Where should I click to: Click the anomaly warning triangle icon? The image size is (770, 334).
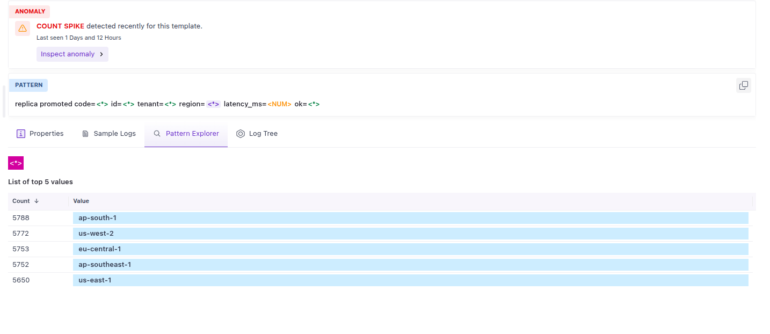[x=23, y=28]
